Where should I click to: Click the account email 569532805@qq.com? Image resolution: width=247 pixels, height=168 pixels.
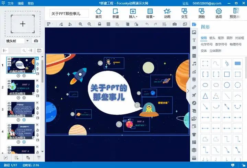click(207, 3)
